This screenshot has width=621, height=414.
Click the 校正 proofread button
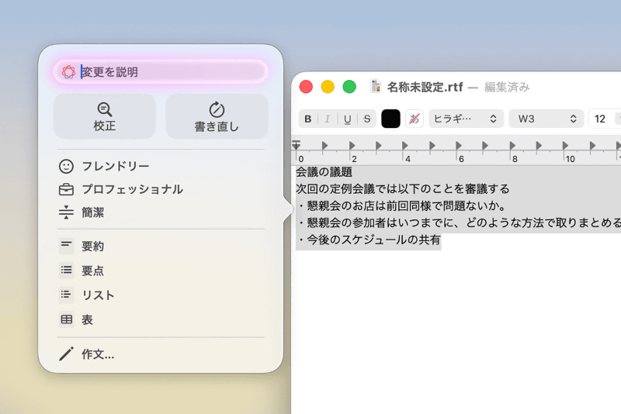(x=105, y=116)
